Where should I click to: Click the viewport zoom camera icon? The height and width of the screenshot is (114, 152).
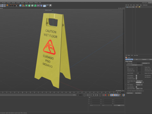coord(121,8)
